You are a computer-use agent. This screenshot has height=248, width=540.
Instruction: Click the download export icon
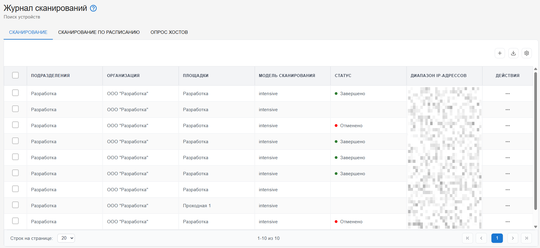(x=513, y=53)
